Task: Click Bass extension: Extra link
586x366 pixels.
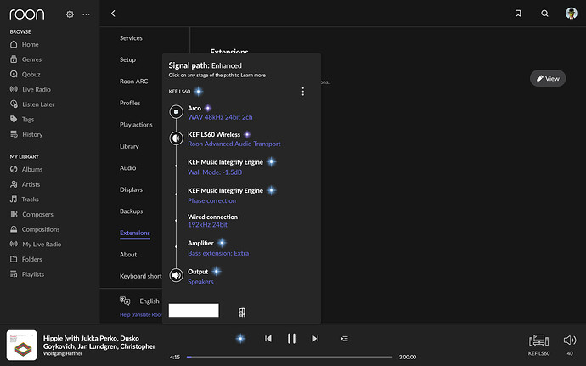Action: pyautogui.click(x=218, y=253)
